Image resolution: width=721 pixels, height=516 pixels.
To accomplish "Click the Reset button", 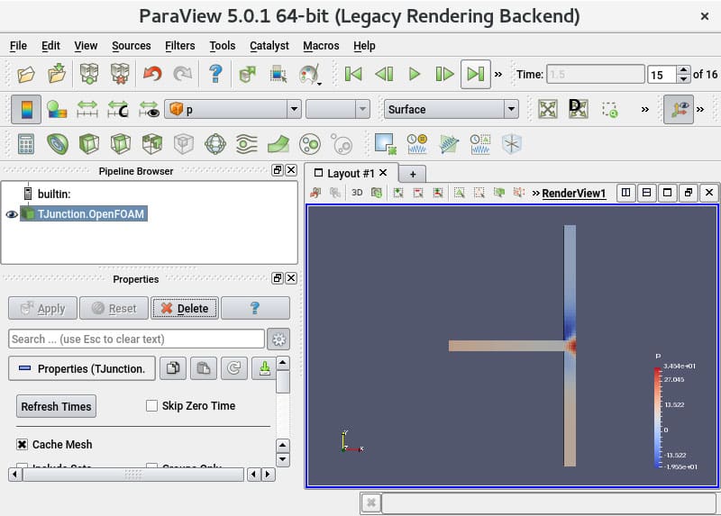I will click(114, 308).
